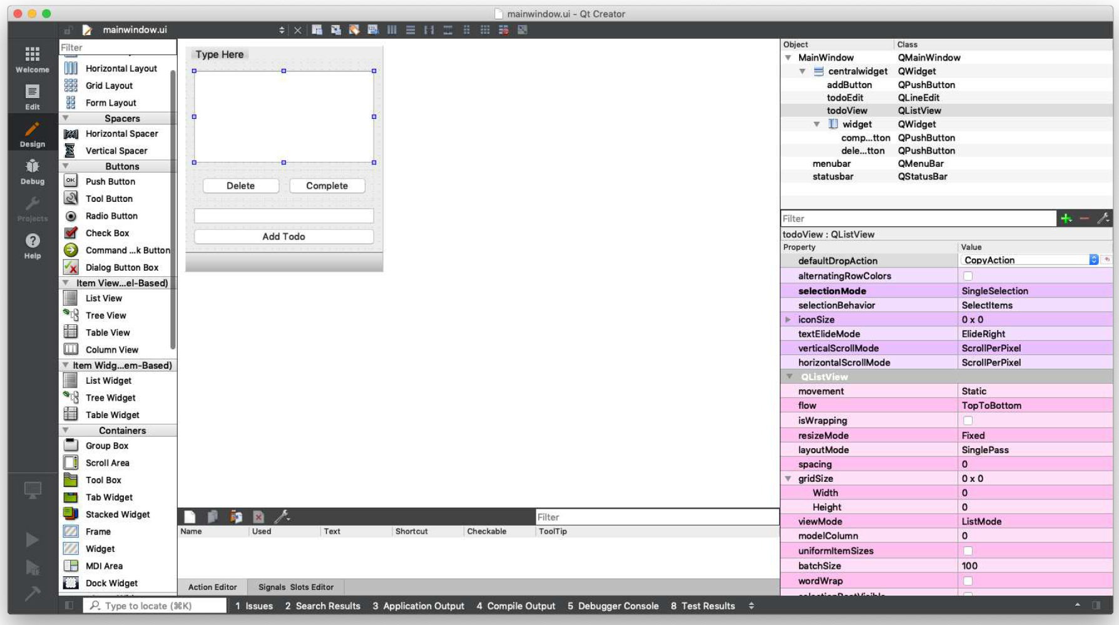The width and height of the screenshot is (1119, 625).
Task: Open the Application Output pane
Action: point(418,606)
